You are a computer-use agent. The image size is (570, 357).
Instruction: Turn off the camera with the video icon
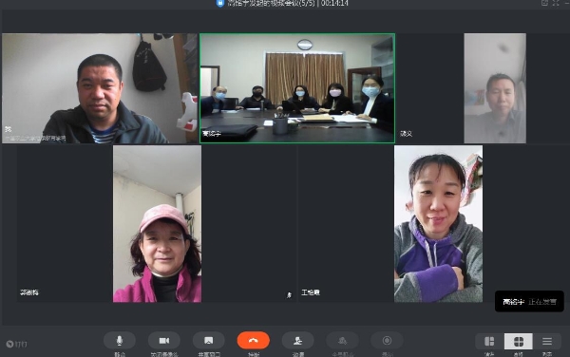pos(164,341)
